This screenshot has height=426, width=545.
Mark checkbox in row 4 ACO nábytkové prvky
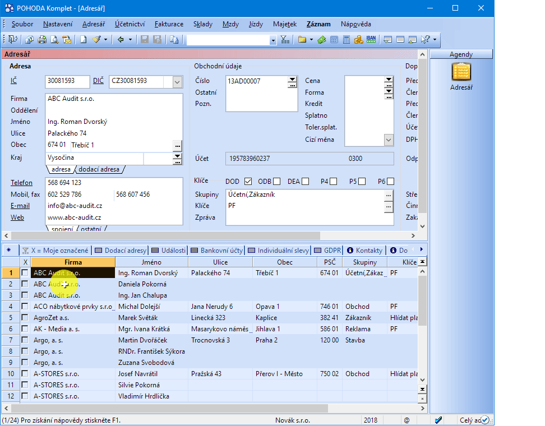pyautogui.click(x=25, y=307)
